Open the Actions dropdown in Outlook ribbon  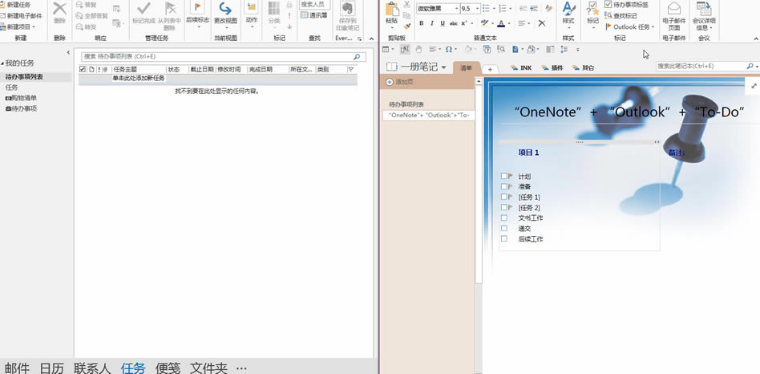[x=252, y=14]
